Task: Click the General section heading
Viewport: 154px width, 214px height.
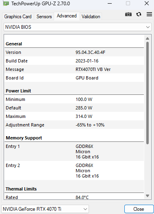Action: pyautogui.click(x=14, y=44)
